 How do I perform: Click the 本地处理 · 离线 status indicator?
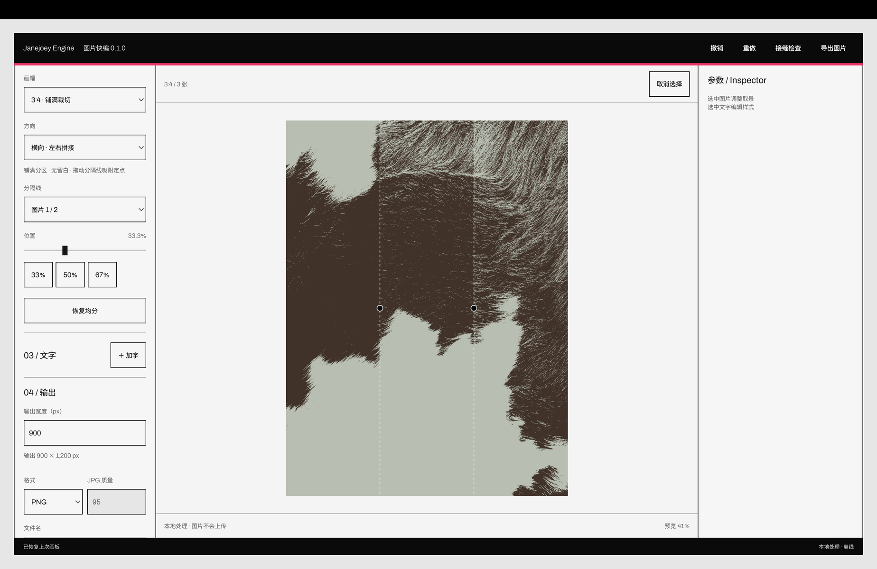[x=836, y=547]
